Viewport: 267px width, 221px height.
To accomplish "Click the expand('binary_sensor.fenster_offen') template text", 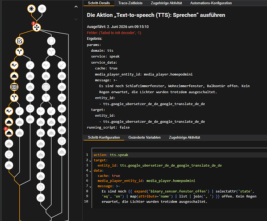I will coord(172,191).
